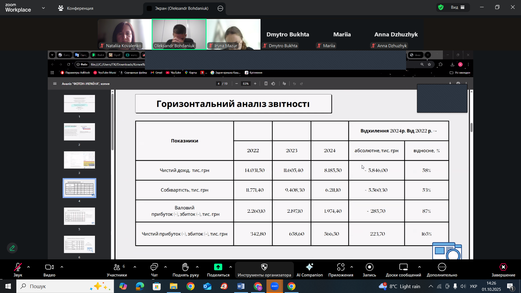521x293 pixels.
Task: Expand video options arrow next to Video
Action: [62, 267]
